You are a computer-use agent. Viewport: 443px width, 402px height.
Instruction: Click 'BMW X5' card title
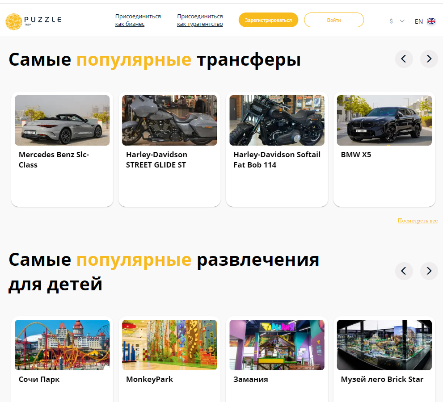coord(356,155)
